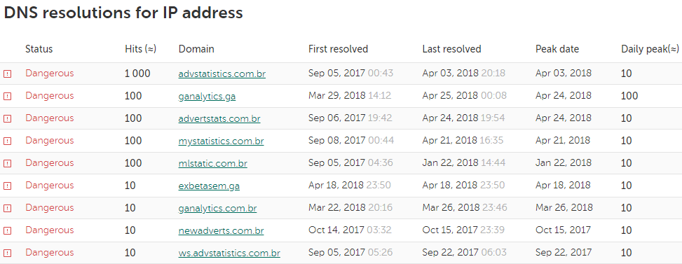Click the Peak date column header
Viewport: 682px width, 264px height.
(x=557, y=49)
